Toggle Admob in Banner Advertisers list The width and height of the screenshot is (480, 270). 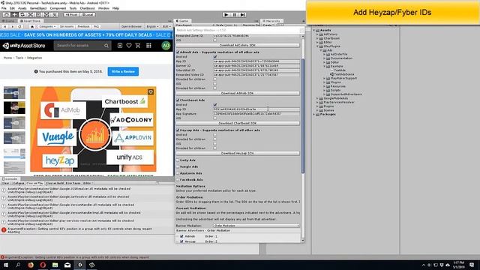[181, 236]
